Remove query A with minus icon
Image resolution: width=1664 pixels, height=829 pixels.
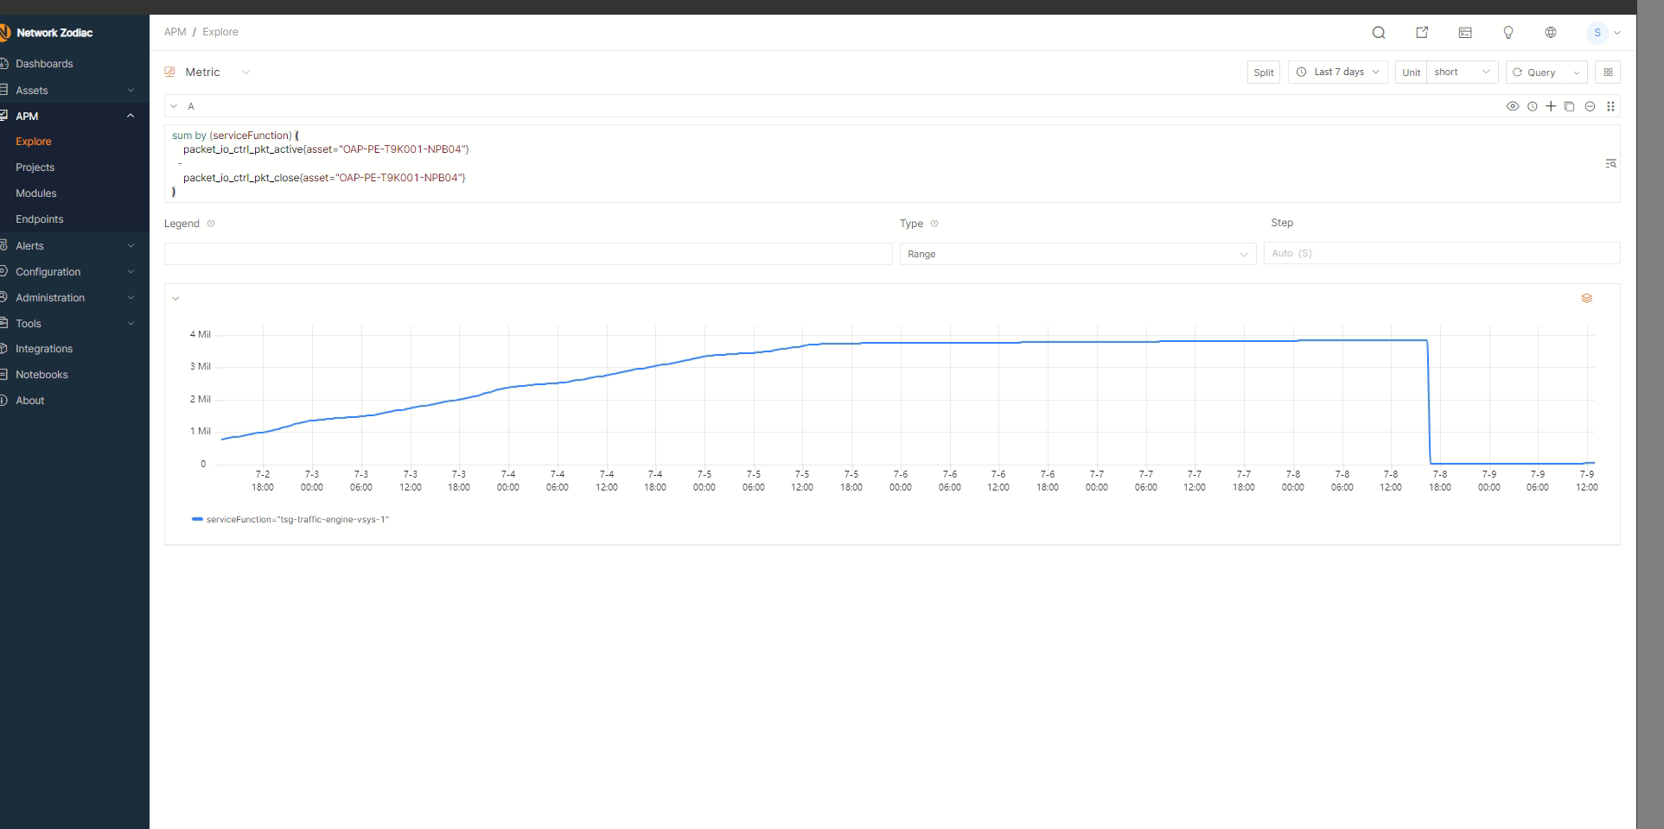point(1590,106)
